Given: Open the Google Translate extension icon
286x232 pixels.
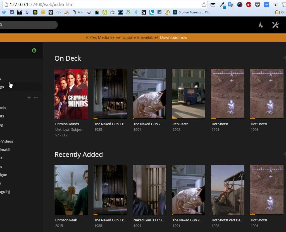Looking at the screenshot, I should [x=231, y=4].
